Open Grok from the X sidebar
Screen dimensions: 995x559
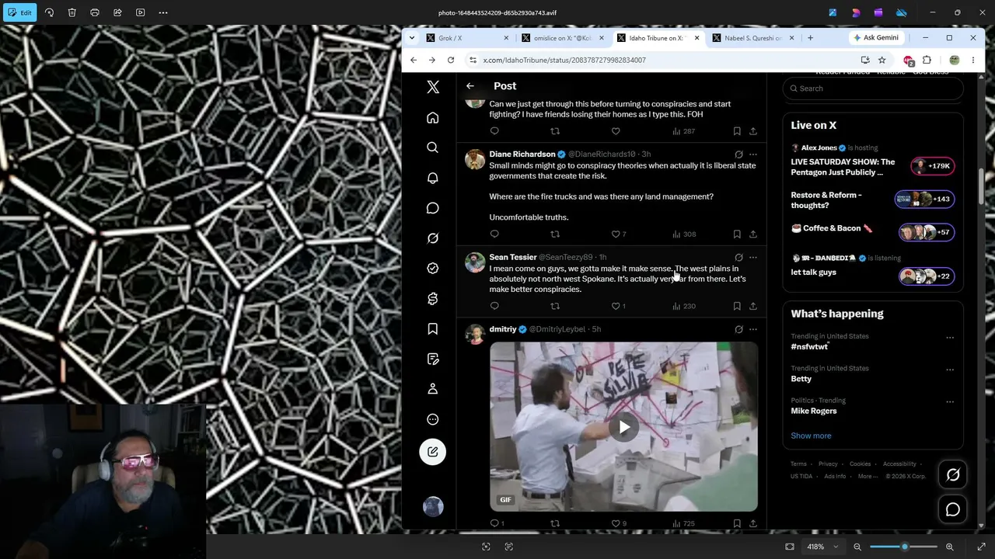[433, 238]
